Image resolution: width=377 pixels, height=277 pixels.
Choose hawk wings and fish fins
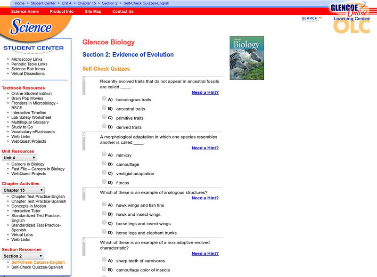[104, 204]
